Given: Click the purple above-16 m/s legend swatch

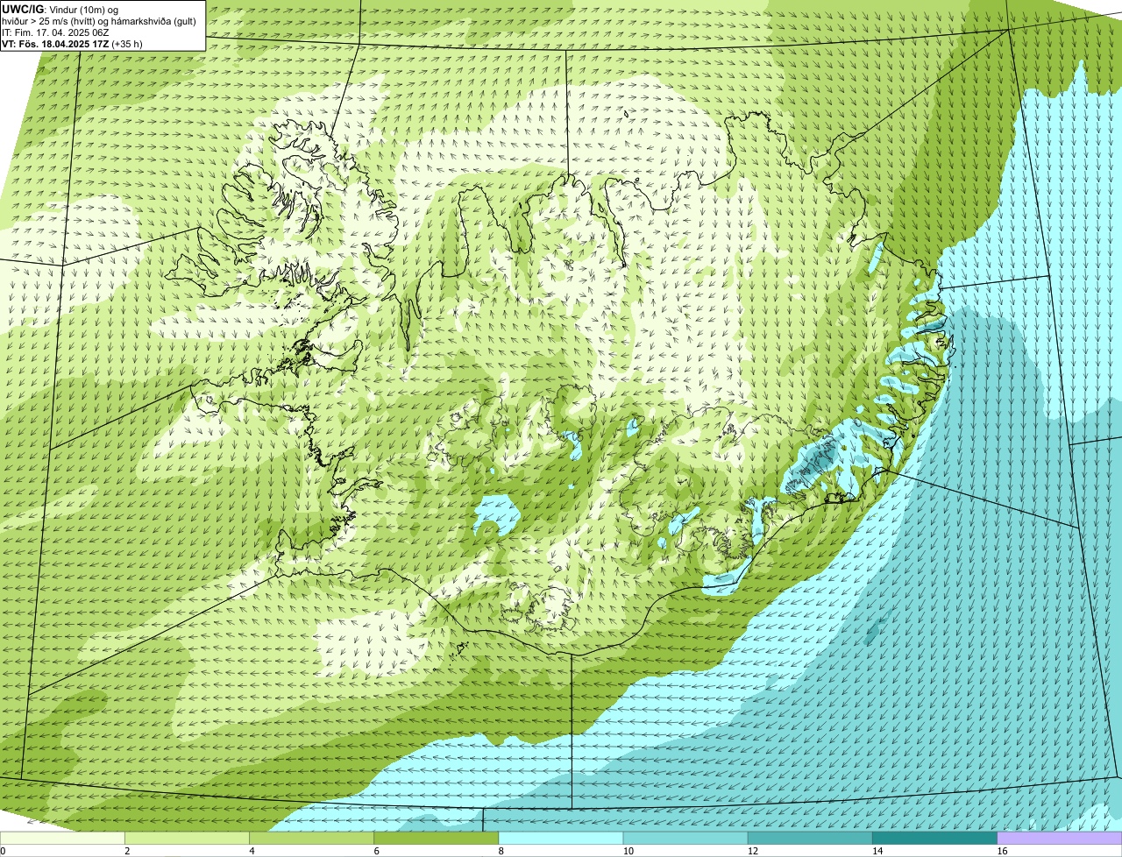Looking at the screenshot, I should click(x=1059, y=839).
